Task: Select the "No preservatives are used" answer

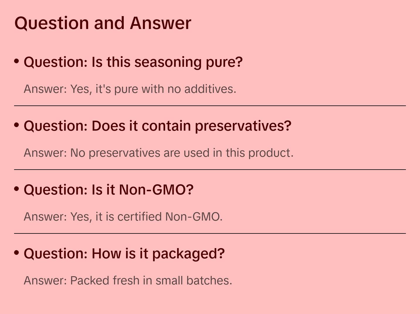Action: point(158,153)
